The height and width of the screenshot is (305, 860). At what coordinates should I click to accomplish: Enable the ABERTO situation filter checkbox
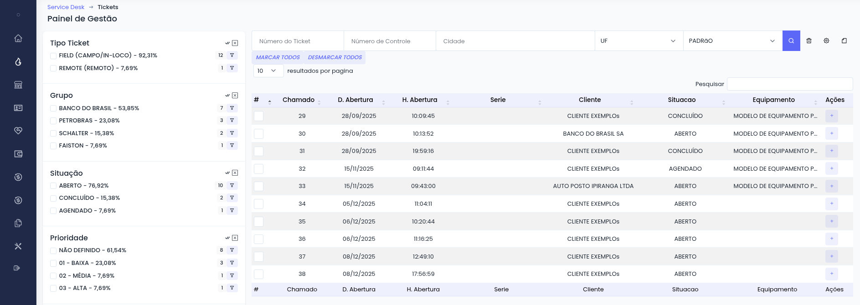coord(53,186)
